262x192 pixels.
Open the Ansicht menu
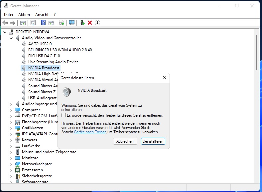42,15
